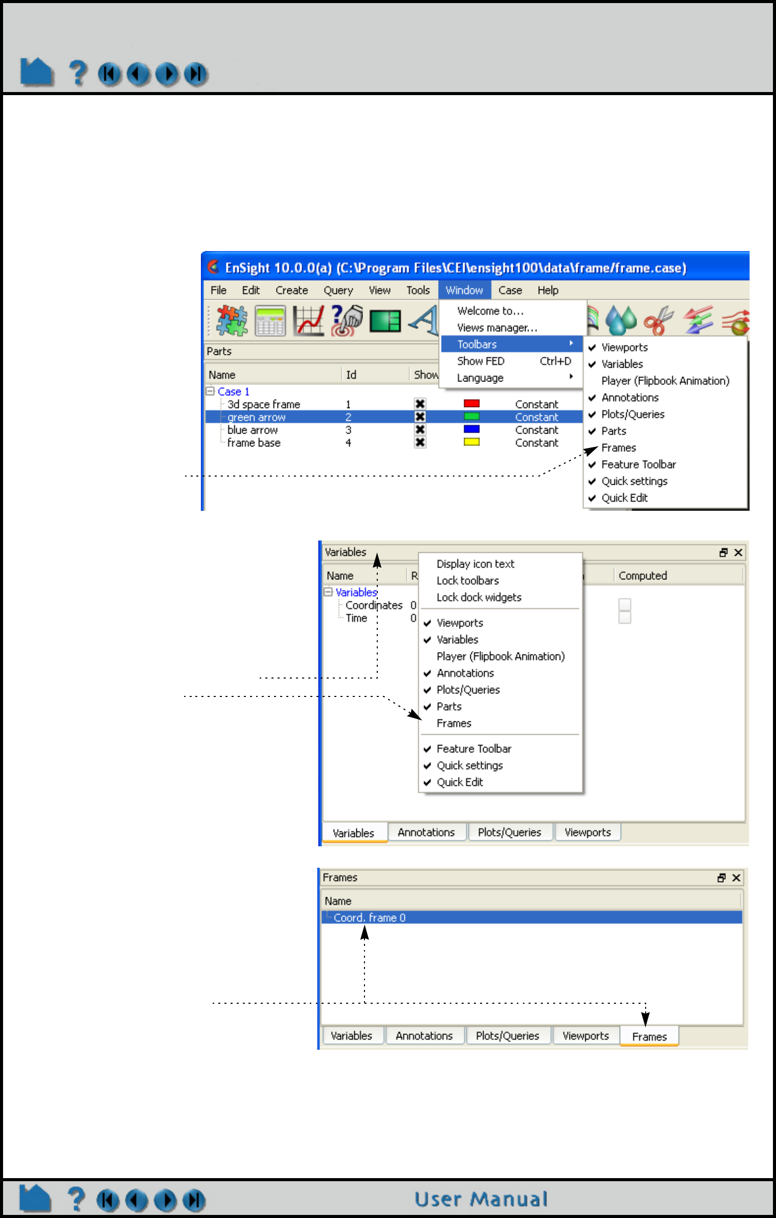Check Frames in the Variables context menu

point(500,723)
